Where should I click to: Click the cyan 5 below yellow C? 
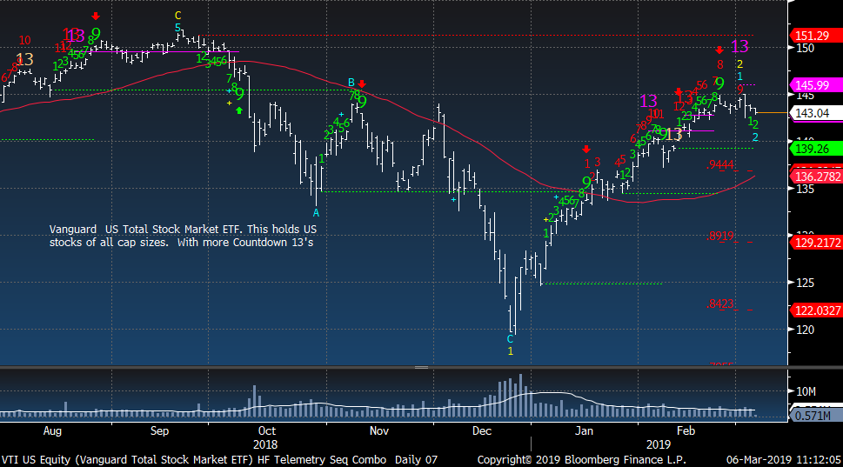[177, 28]
